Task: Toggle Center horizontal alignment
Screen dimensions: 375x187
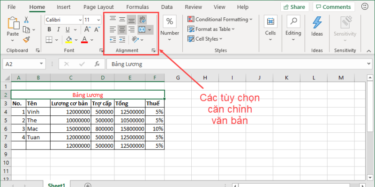Action: 122,29
